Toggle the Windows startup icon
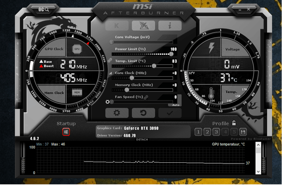 tap(66, 132)
